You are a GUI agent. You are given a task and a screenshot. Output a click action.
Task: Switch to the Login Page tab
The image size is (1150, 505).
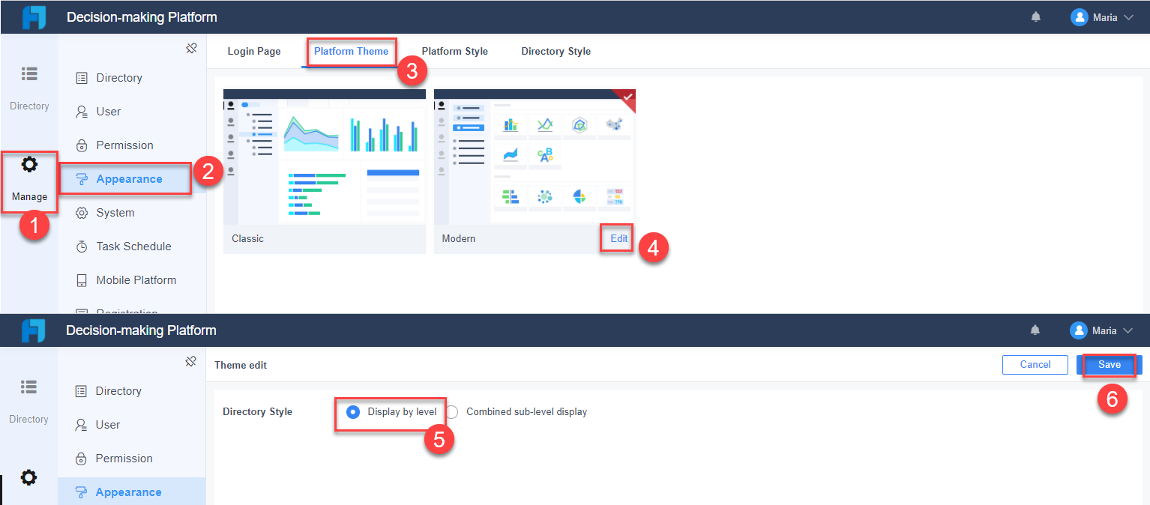pyautogui.click(x=254, y=52)
